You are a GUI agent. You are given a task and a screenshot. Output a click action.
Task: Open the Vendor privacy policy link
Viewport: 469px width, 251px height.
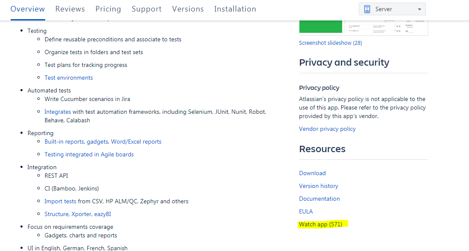(327, 128)
